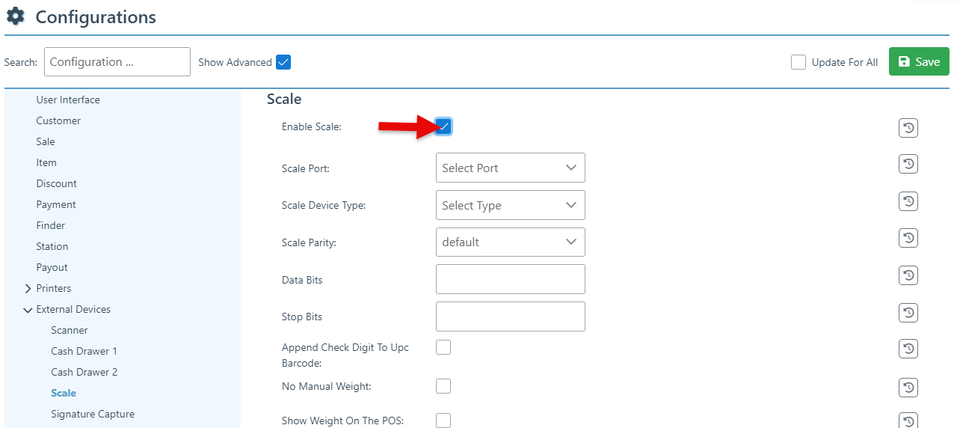The image size is (957, 428).
Task: Click the reset icon beside Scale Device Type
Action: pyautogui.click(x=908, y=201)
